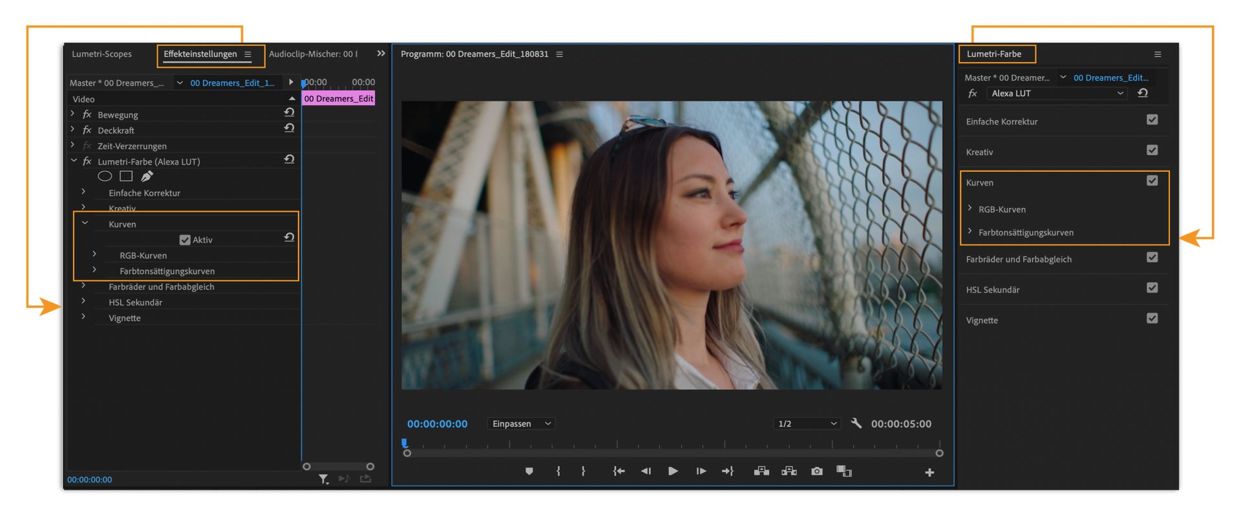Open the Einpassen zoom dropdown
The width and height of the screenshot is (1241, 516).
coord(522,424)
